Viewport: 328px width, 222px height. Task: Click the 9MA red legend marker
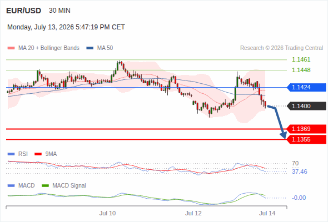coord(38,154)
